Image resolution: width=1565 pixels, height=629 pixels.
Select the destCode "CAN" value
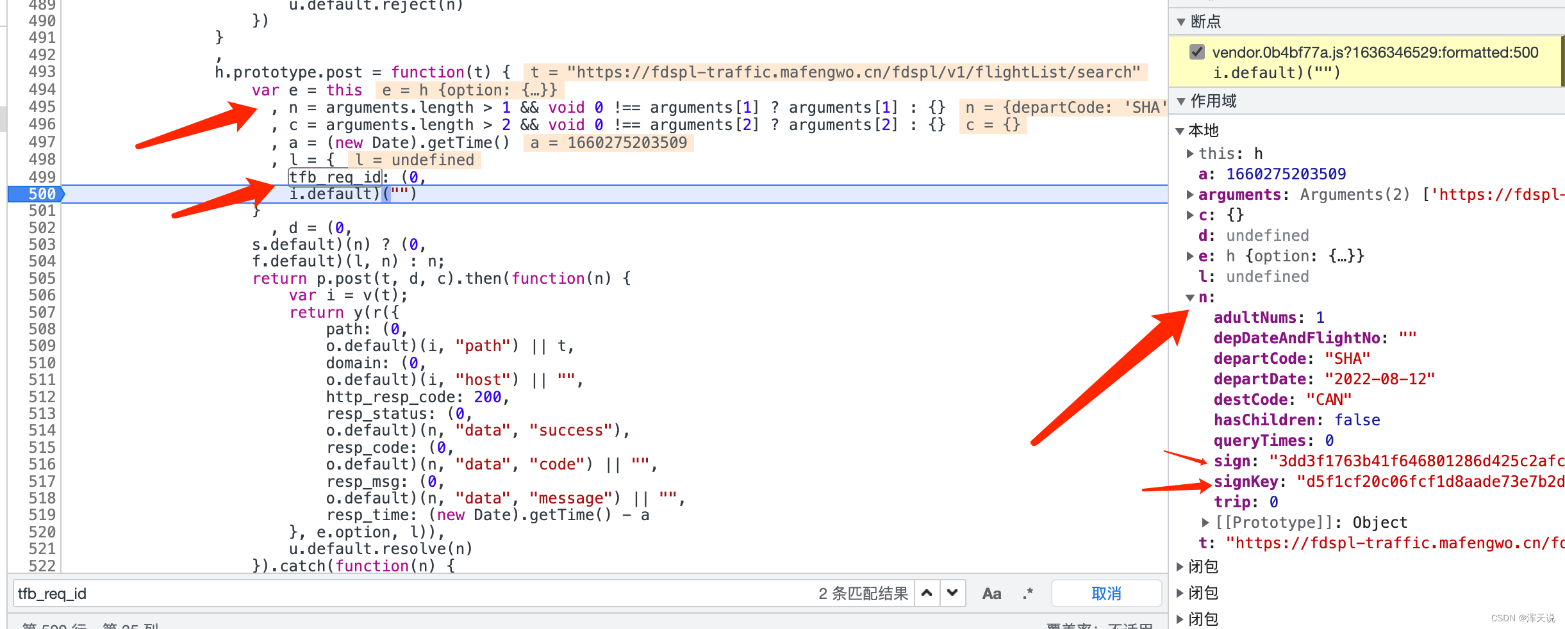tap(1329, 400)
